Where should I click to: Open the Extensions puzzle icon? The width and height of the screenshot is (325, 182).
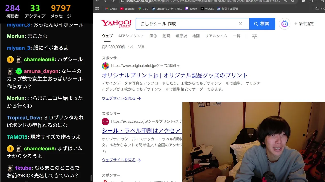tap(311, 1)
